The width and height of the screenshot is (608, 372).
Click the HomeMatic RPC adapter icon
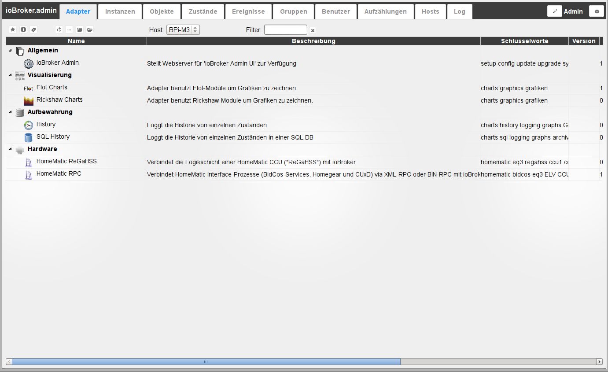pyautogui.click(x=29, y=174)
